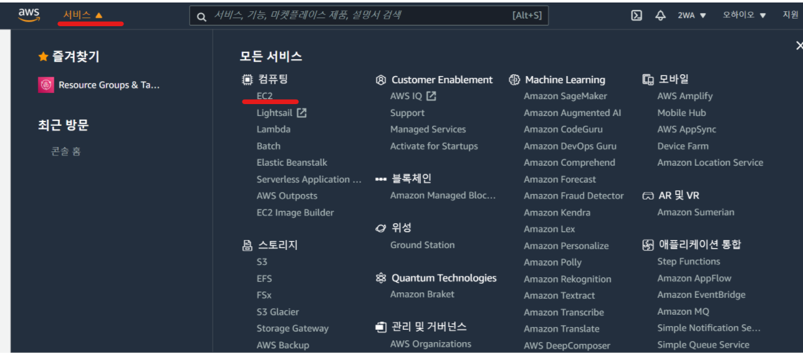
Task: Open Batch service
Action: [269, 146]
